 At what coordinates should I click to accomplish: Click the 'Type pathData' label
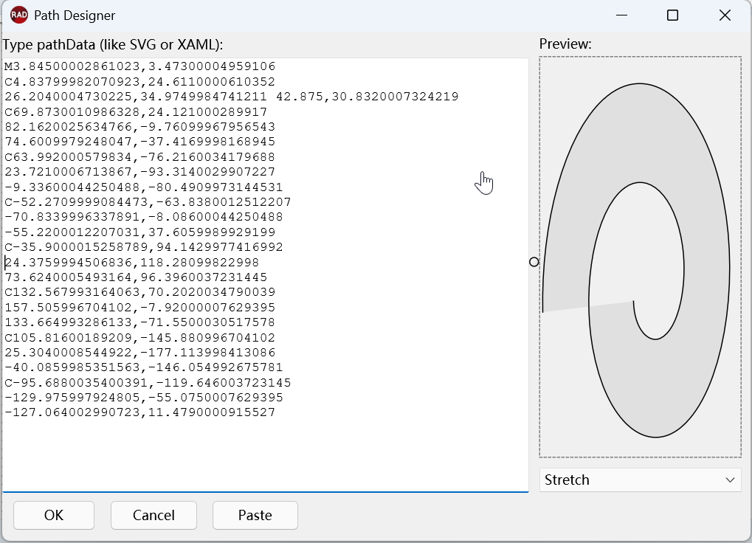[113, 44]
